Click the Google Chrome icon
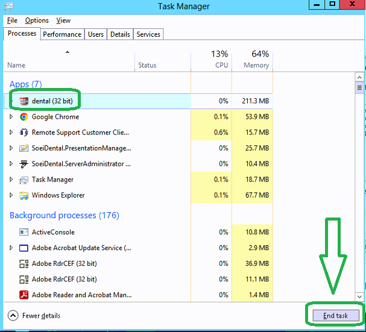 point(24,117)
